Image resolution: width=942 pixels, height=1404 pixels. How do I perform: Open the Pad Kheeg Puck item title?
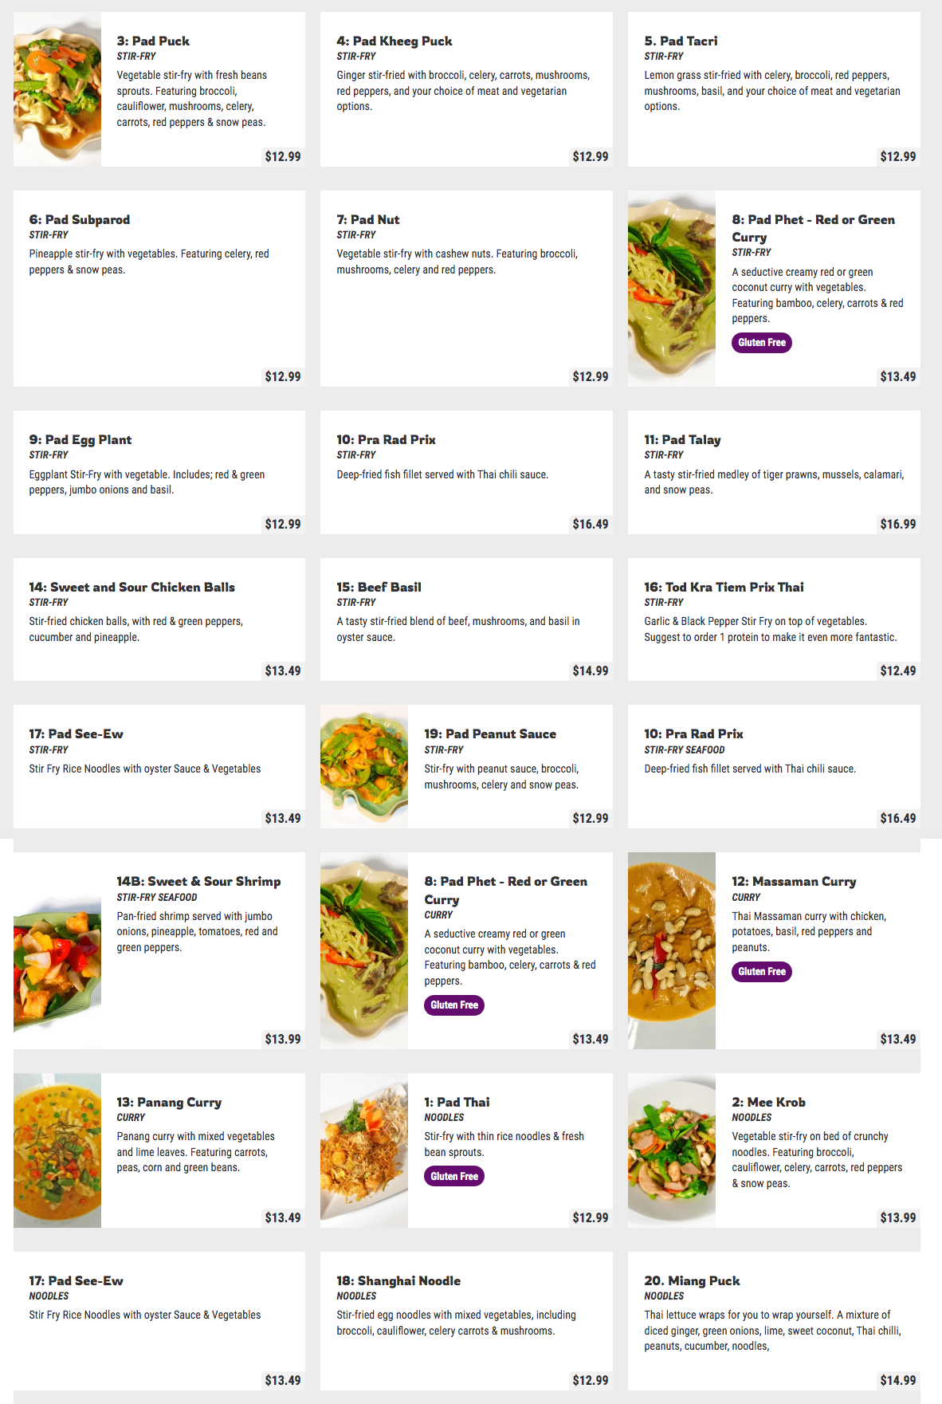pyautogui.click(x=394, y=41)
